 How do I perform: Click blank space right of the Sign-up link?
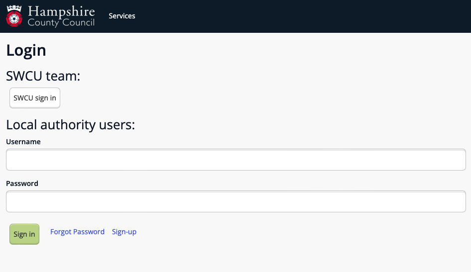tap(299, 232)
